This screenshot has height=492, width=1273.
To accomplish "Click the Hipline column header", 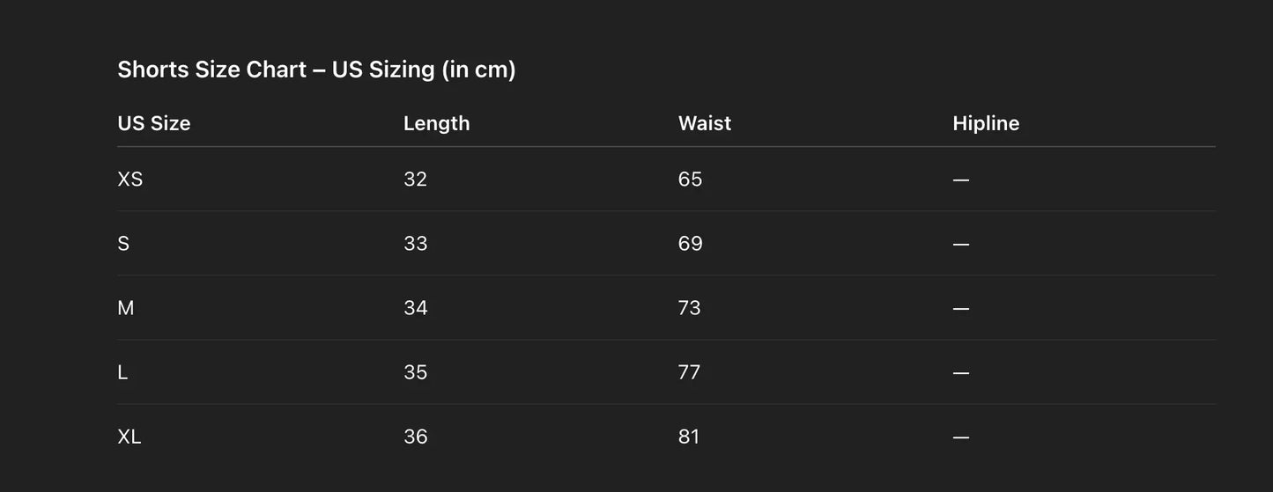I will (986, 123).
